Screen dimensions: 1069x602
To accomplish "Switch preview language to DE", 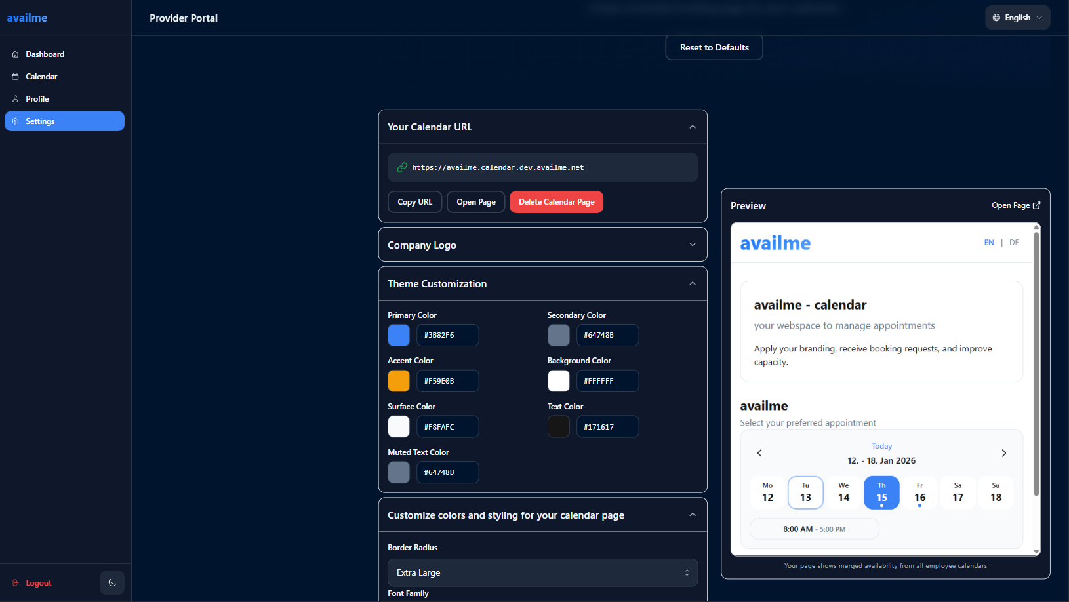I will coord(1014,242).
